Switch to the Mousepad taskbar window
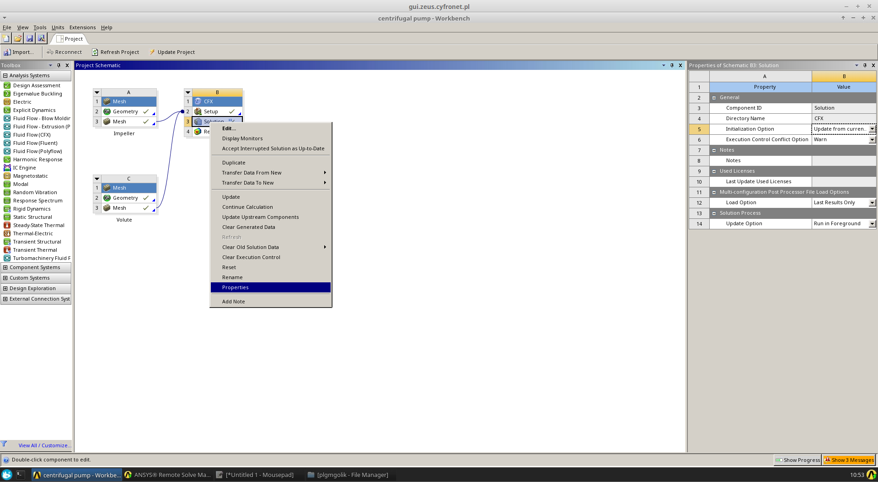 [x=259, y=475]
